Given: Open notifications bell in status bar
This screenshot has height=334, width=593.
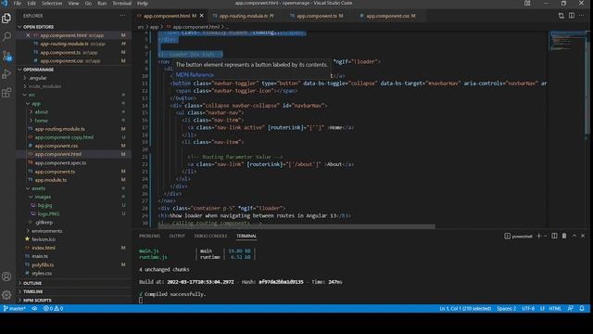Looking at the screenshot, I should coord(582,309).
